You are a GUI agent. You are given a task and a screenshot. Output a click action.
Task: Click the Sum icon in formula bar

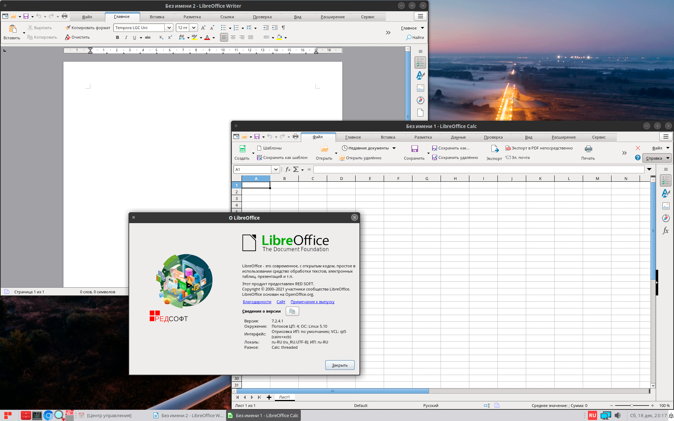pos(296,169)
